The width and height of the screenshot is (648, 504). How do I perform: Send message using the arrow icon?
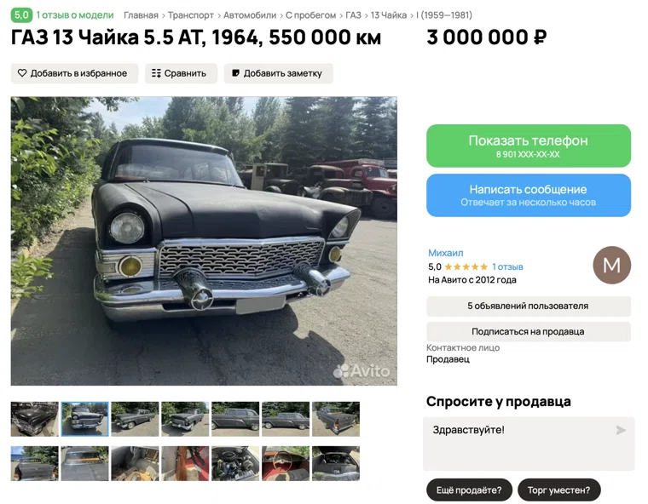621,430
